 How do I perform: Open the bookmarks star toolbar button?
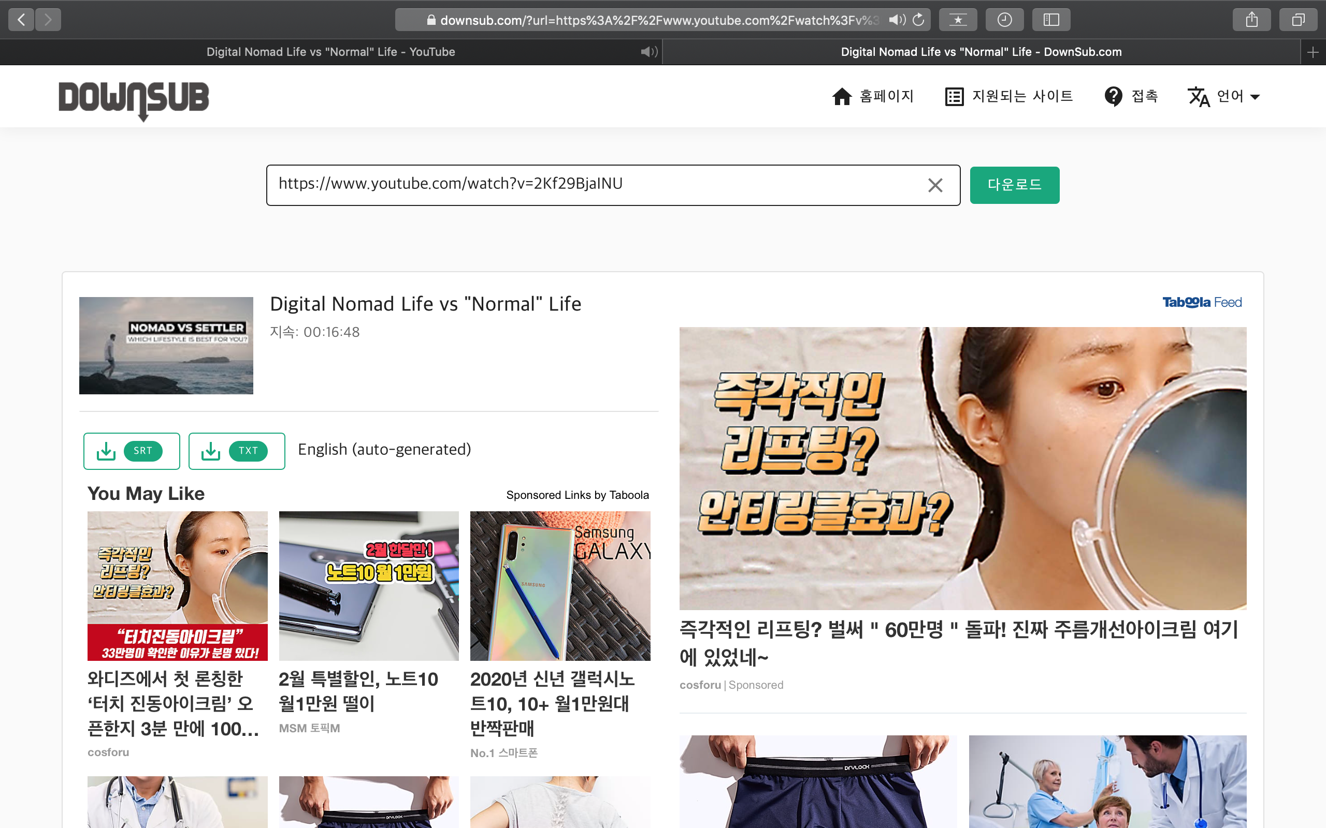click(958, 20)
